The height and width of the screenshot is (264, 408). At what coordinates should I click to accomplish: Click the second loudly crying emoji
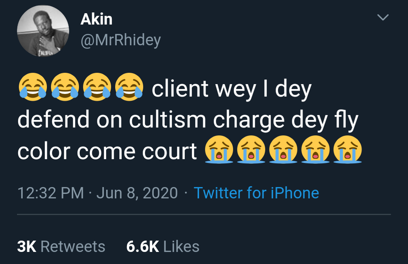pyautogui.click(x=250, y=151)
